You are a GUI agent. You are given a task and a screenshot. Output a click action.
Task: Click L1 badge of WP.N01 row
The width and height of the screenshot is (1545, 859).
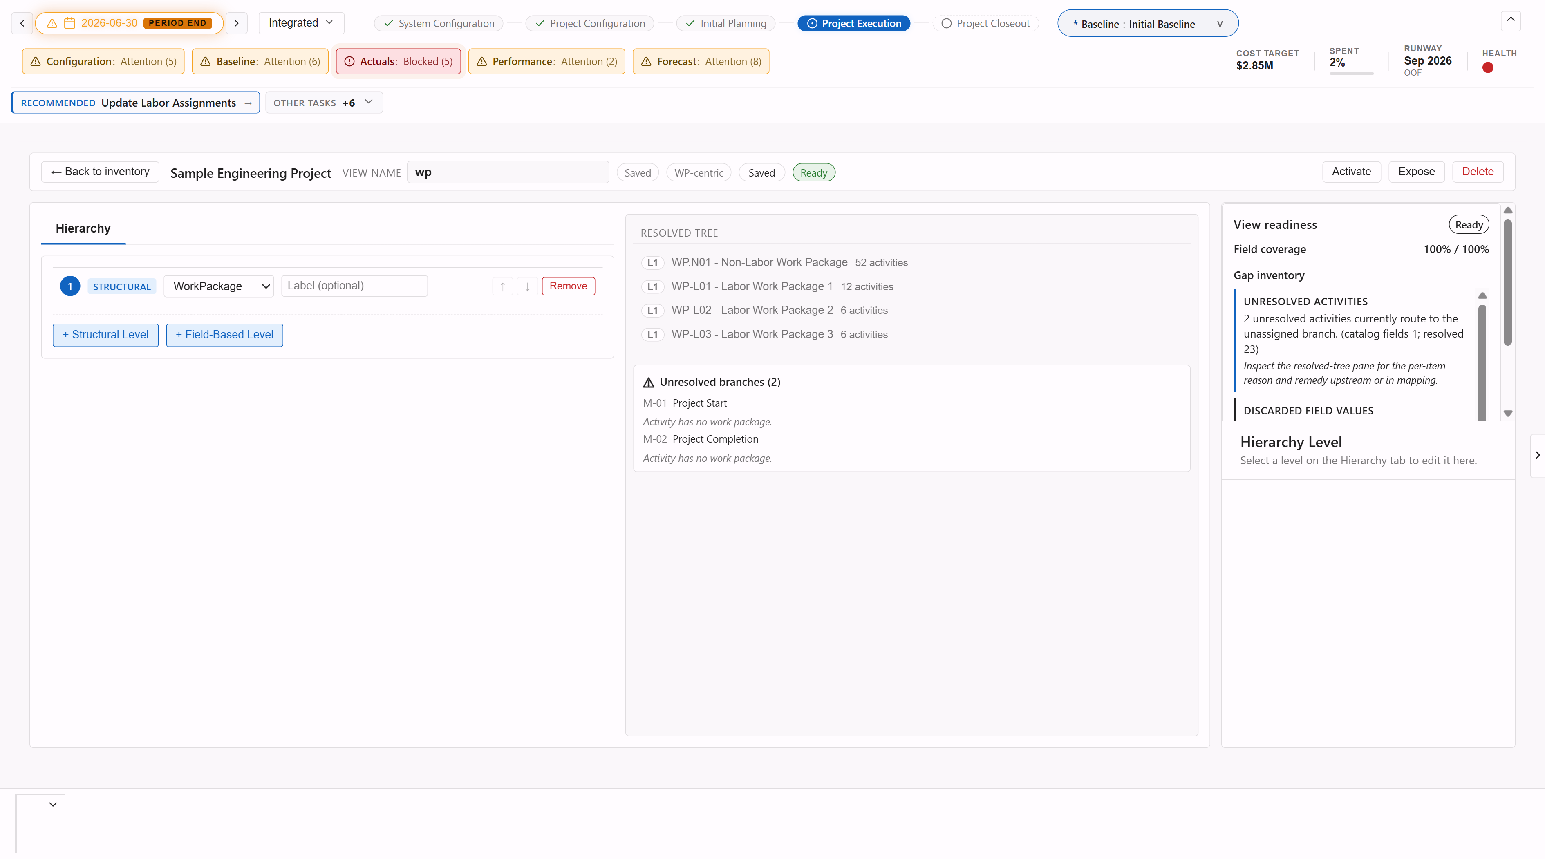653,263
